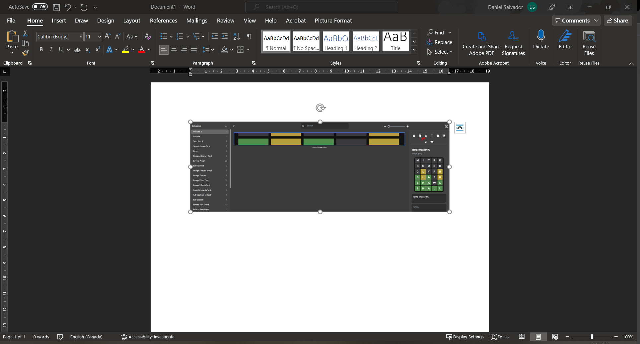640x344 pixels.
Task: Align text left
Action: (x=164, y=50)
